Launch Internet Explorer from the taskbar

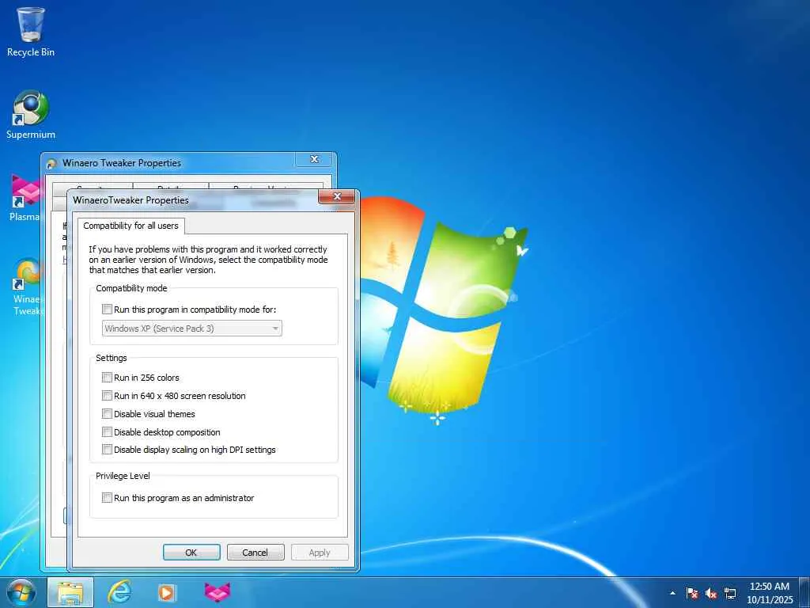(119, 592)
